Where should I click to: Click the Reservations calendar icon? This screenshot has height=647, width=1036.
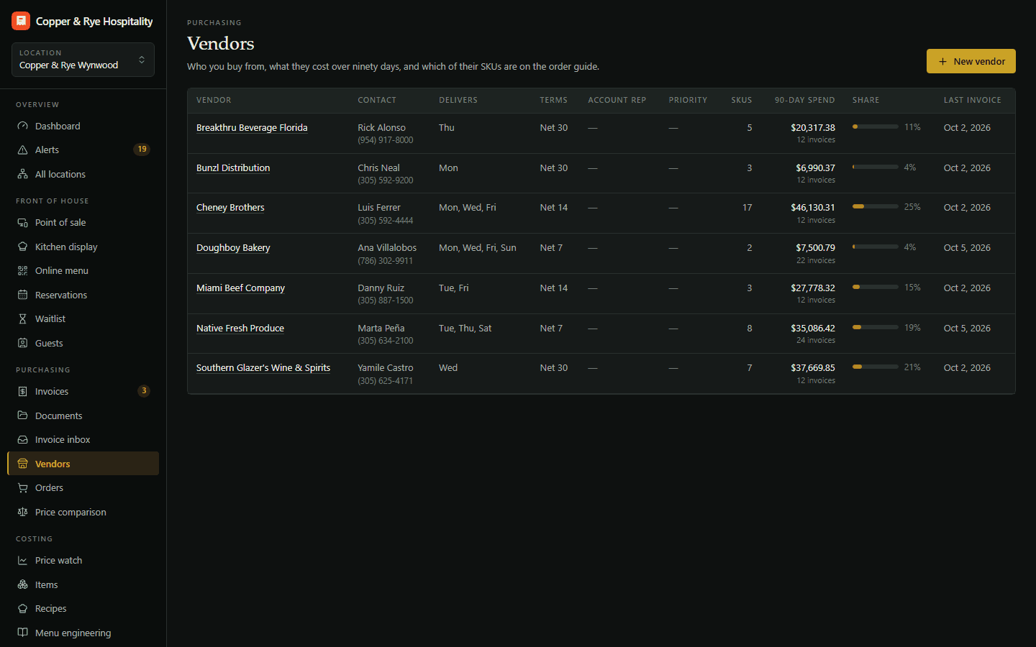(x=22, y=295)
